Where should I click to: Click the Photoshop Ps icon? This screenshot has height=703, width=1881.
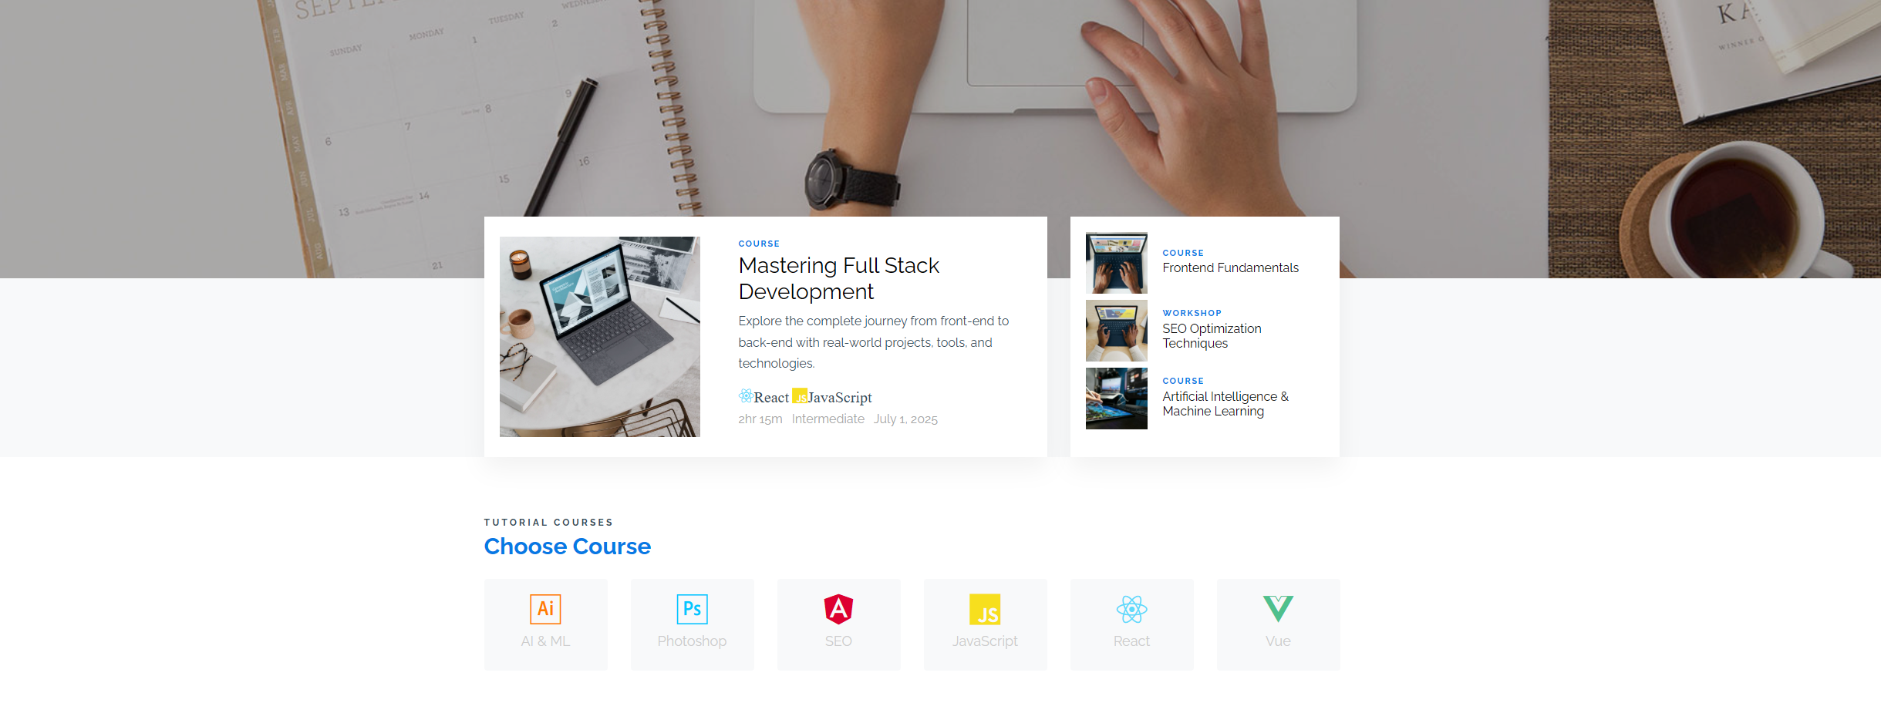coord(692,609)
